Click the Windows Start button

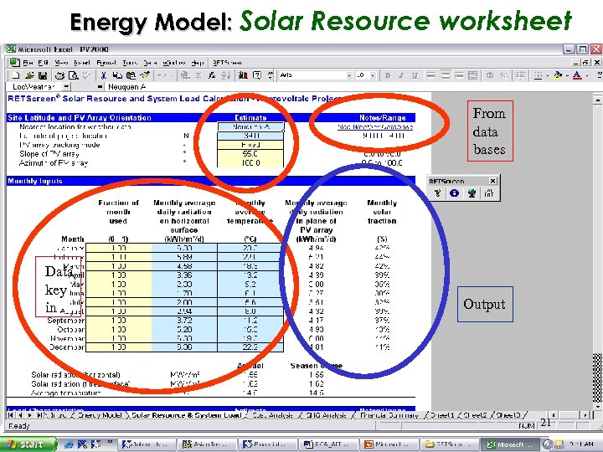tap(27, 444)
